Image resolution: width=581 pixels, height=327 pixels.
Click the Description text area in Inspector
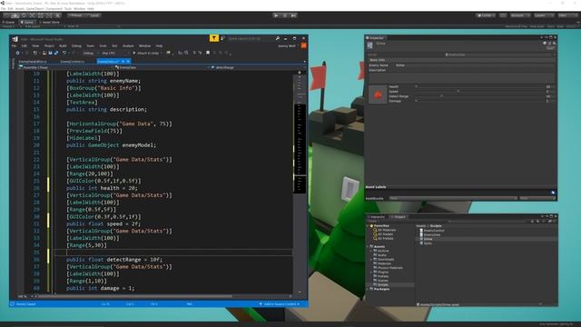tap(461, 78)
